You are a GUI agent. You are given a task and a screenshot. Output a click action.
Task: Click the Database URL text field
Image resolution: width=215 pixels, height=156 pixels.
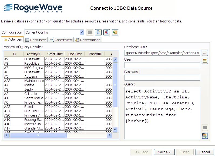[162, 53]
